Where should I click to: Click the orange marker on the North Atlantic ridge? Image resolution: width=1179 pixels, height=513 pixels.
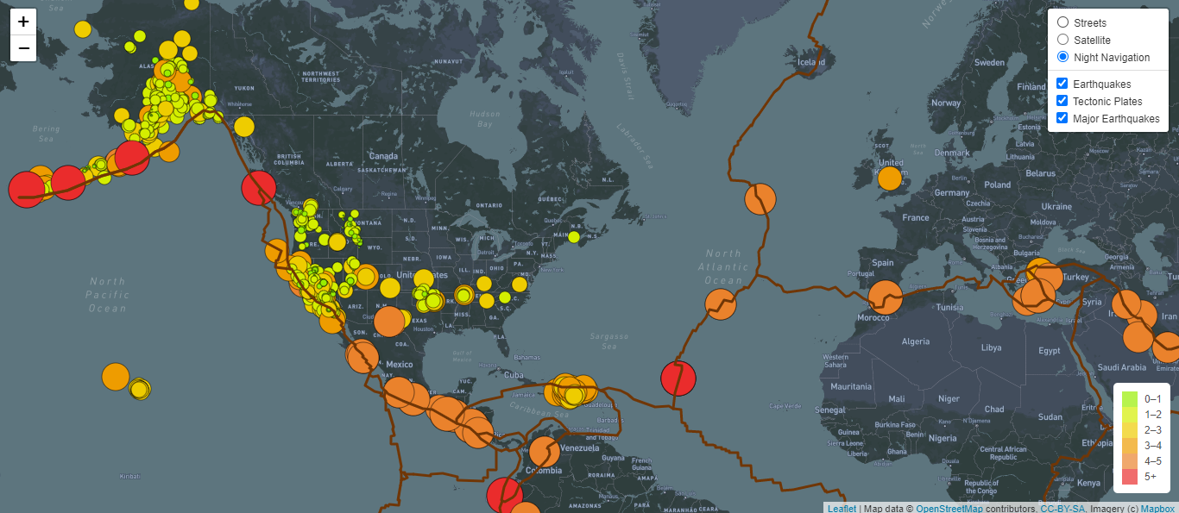click(x=760, y=198)
